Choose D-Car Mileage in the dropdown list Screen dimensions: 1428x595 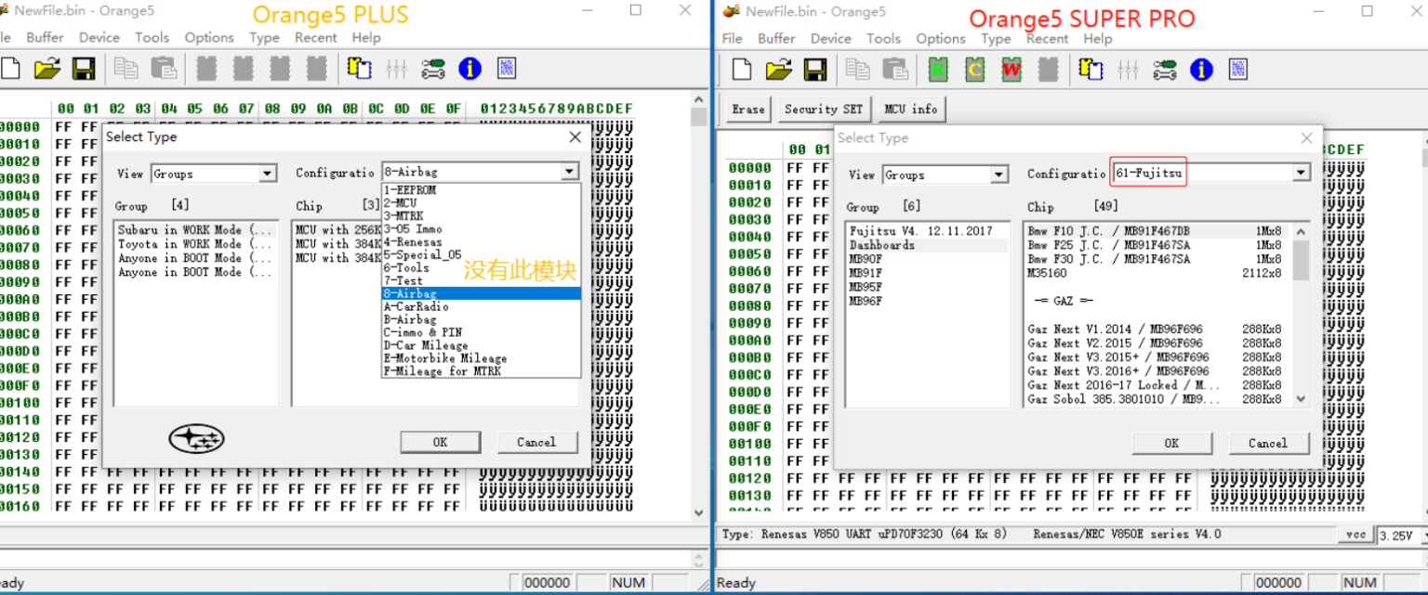point(426,345)
